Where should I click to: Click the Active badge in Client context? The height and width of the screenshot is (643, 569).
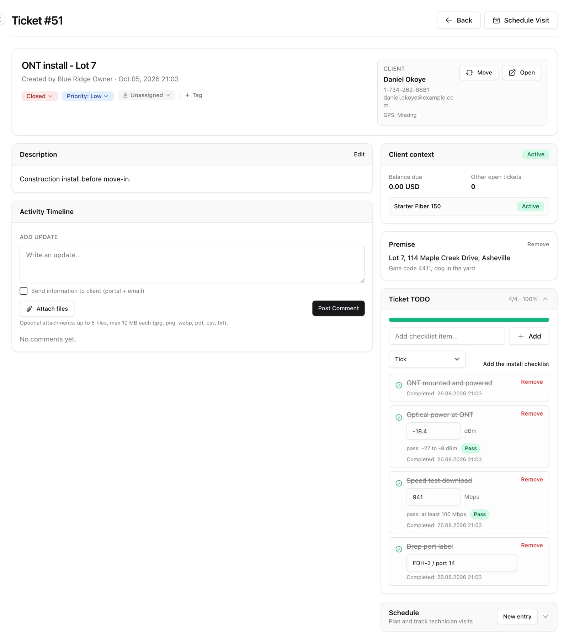(x=536, y=154)
